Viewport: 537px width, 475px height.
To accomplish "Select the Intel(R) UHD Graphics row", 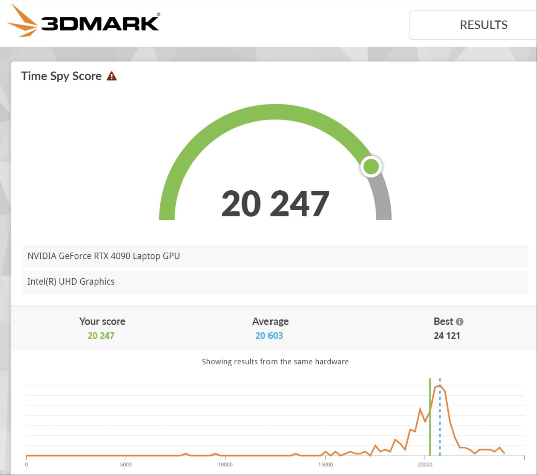I will point(275,282).
